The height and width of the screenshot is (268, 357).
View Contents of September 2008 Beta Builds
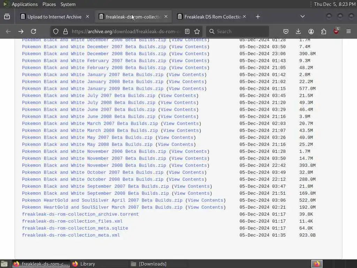192,193
